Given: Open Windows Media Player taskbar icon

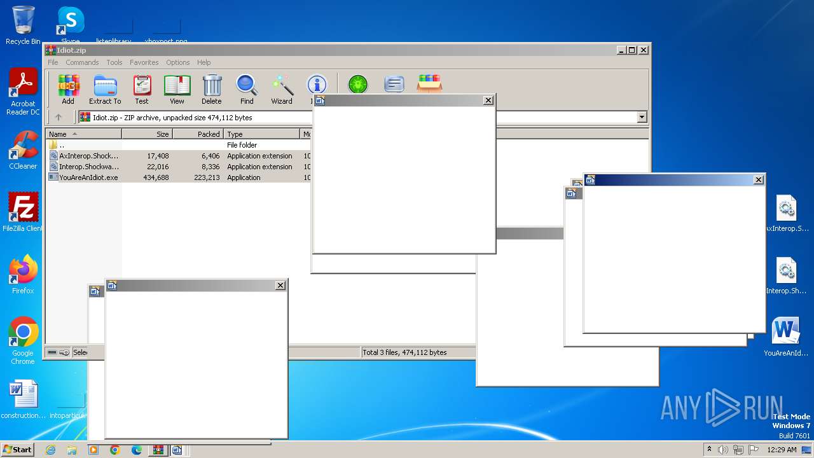Looking at the screenshot, I should click(x=93, y=450).
